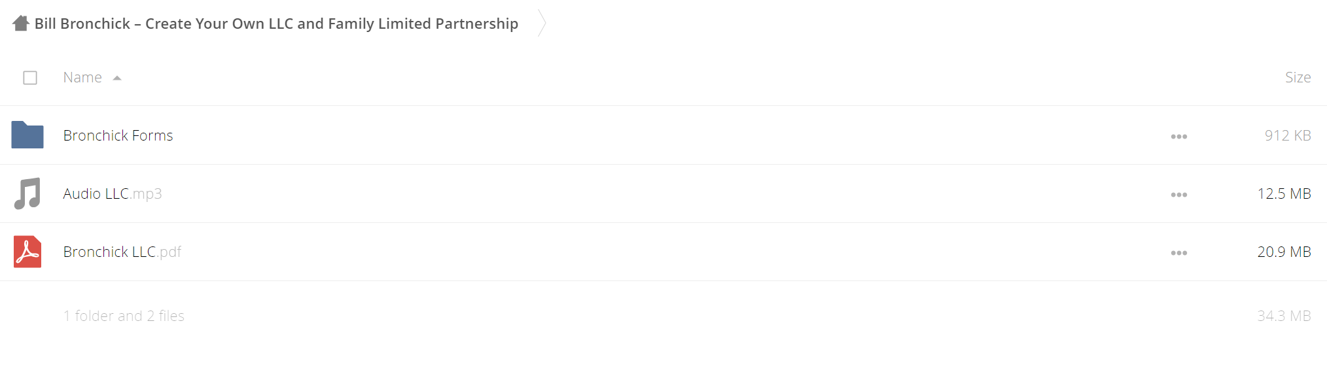The height and width of the screenshot is (387, 1327).
Task: Click the 20.9 MB size value
Action: tap(1284, 252)
